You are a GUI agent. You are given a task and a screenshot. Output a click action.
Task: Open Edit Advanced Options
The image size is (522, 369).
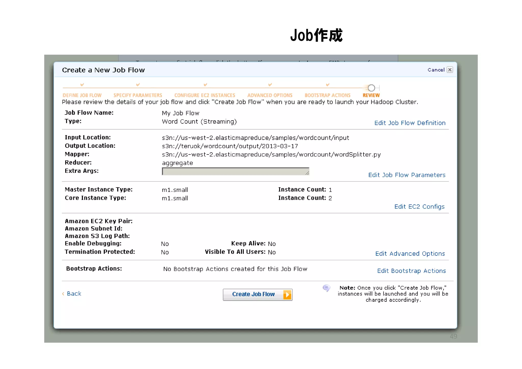click(x=410, y=254)
